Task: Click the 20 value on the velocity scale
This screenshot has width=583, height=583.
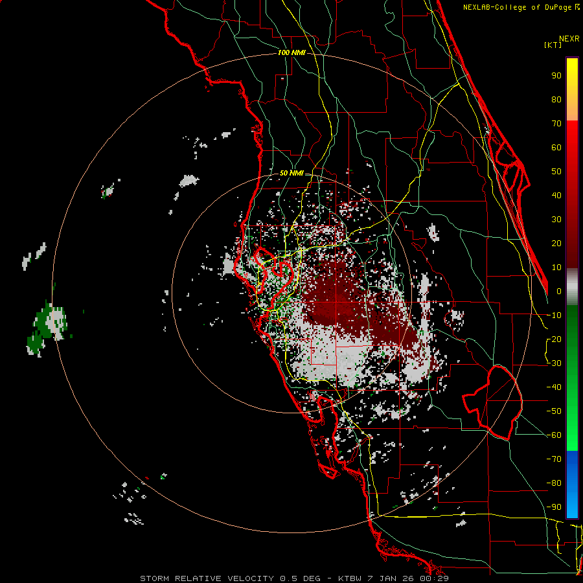Action: click(556, 244)
